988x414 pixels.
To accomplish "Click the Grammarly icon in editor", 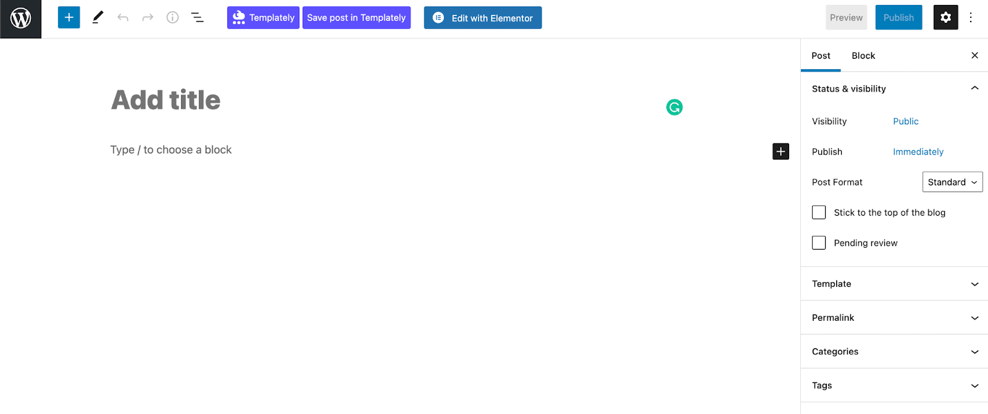I will 674,108.
